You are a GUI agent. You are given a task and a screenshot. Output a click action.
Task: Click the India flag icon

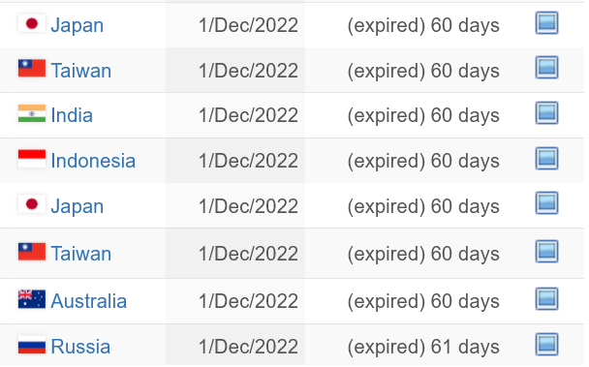pyautogui.click(x=32, y=113)
